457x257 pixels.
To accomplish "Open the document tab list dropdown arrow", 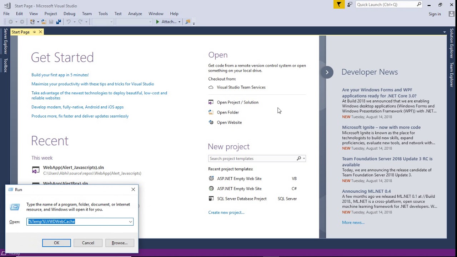I will [x=445, y=32].
